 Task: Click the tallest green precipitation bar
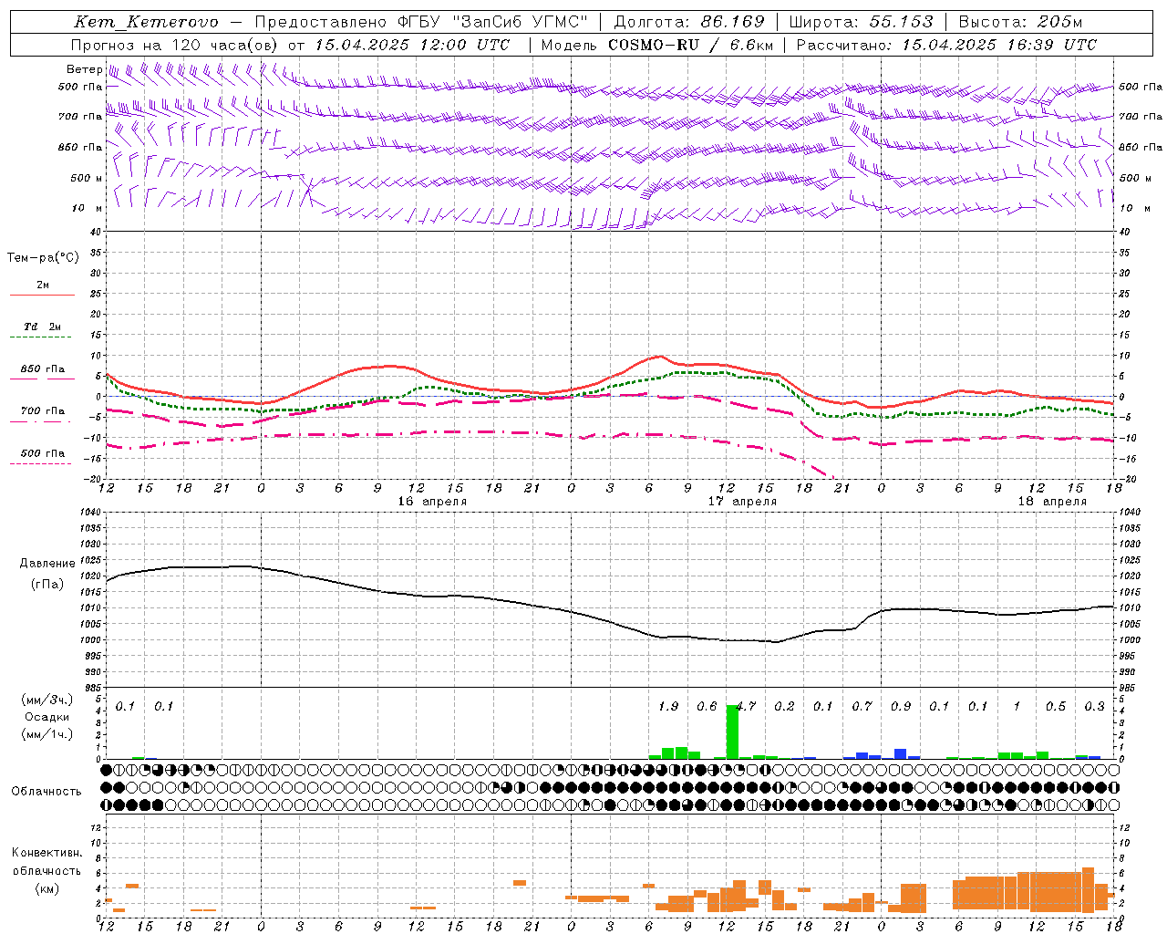coord(732,732)
